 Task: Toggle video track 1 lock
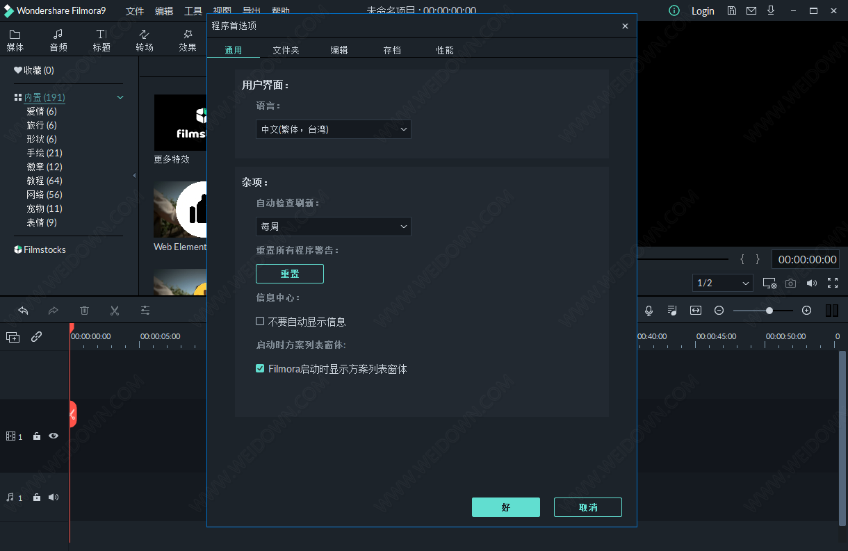(x=37, y=436)
